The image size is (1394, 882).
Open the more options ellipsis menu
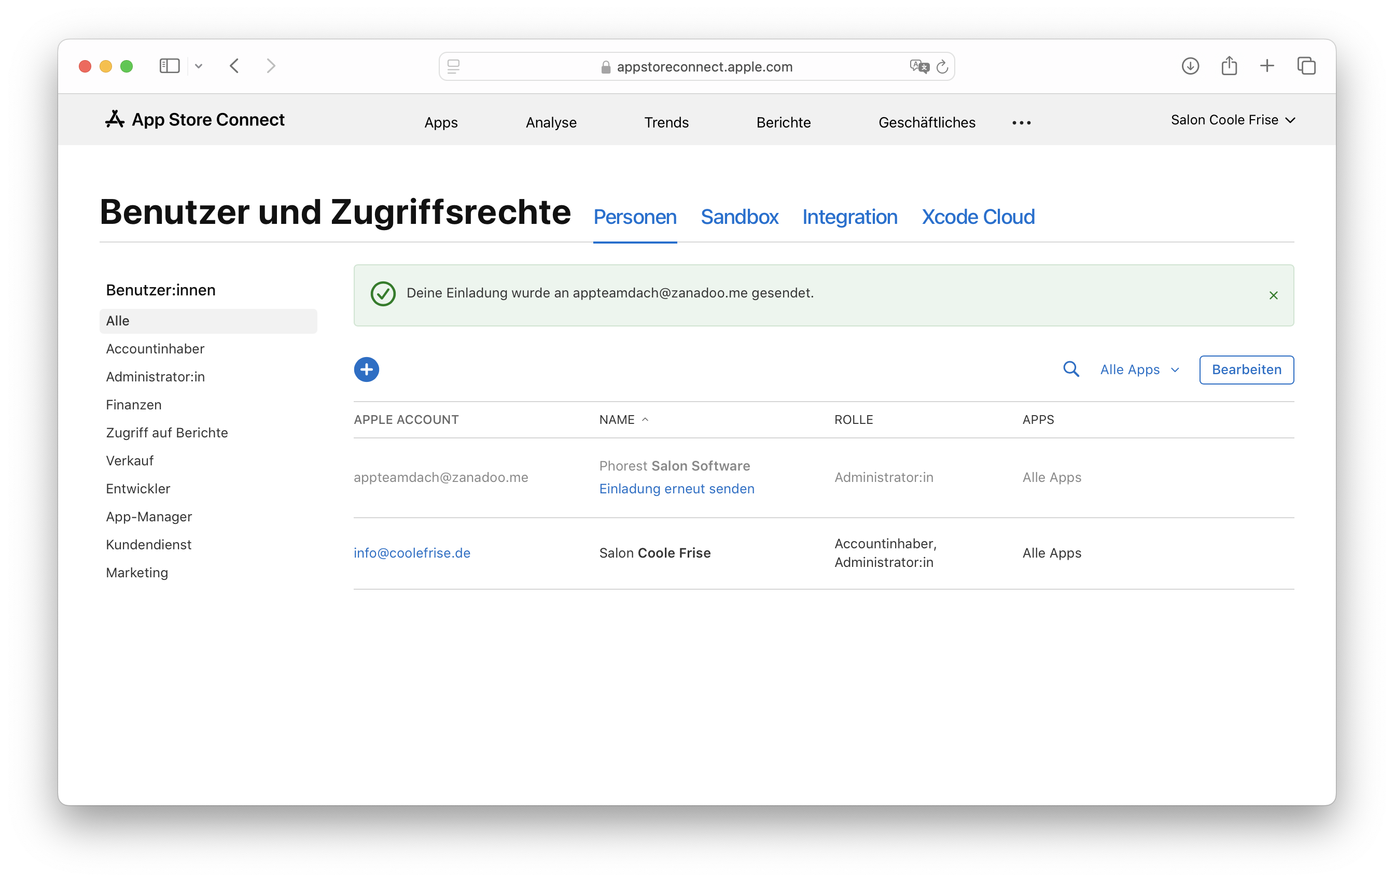tap(1021, 123)
